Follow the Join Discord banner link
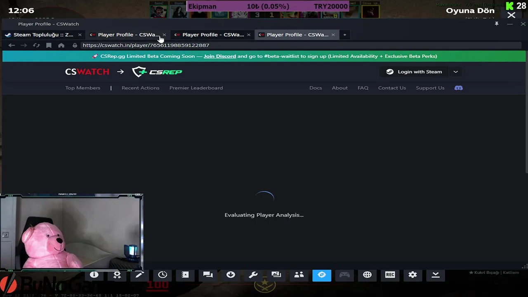 coord(220,56)
